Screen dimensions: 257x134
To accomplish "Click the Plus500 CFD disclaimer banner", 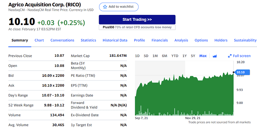I will point(137,27).
